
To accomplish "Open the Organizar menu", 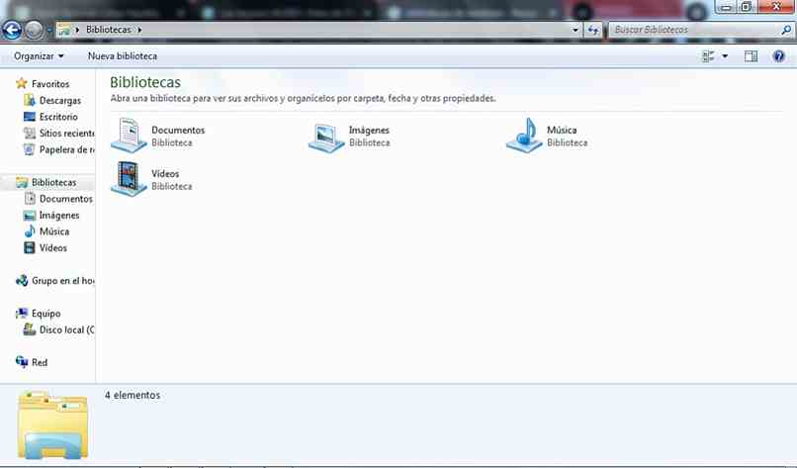I will [x=39, y=56].
